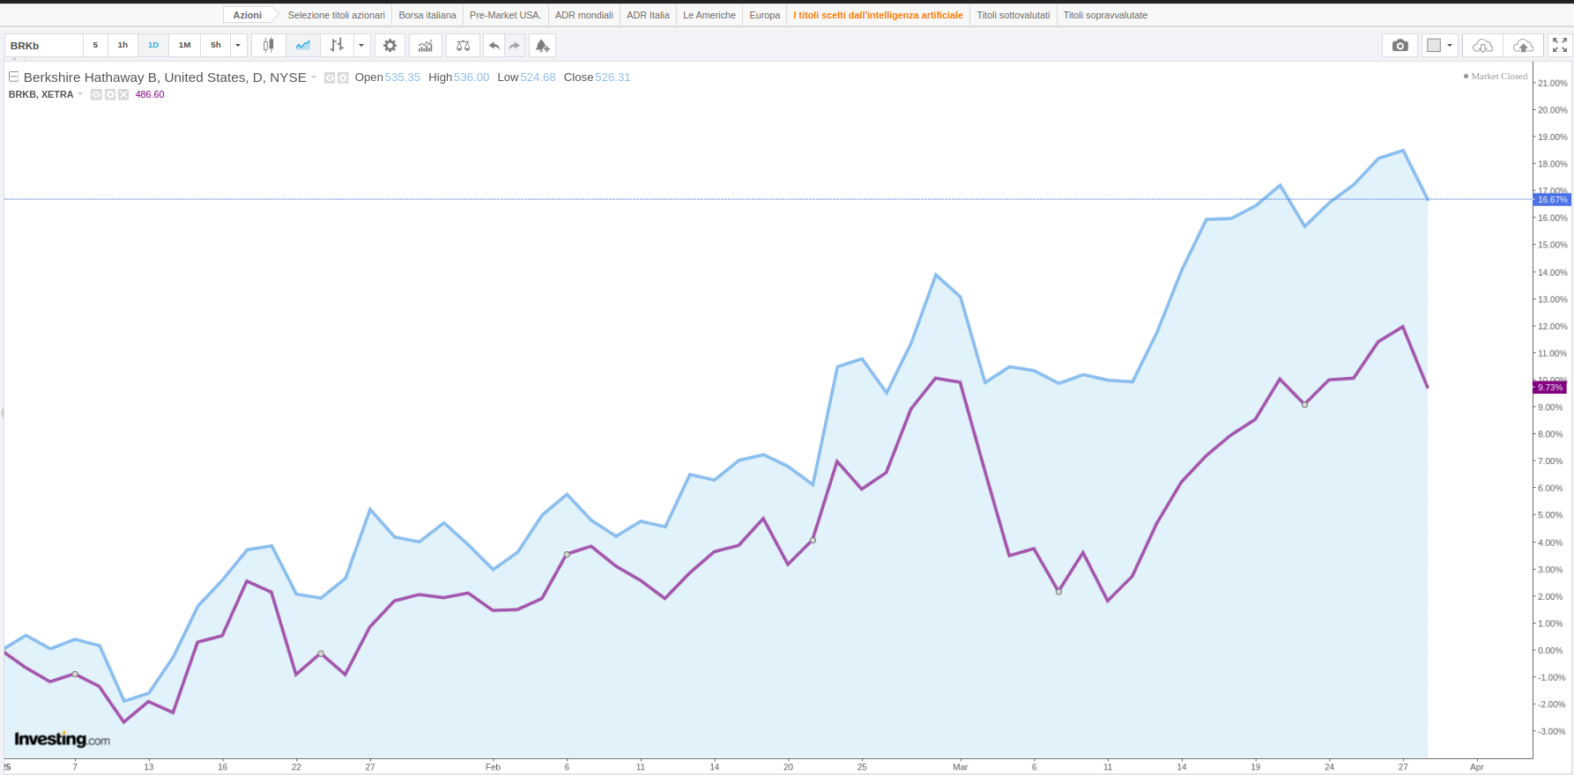Take a chart snapshot with the camera

click(1400, 45)
